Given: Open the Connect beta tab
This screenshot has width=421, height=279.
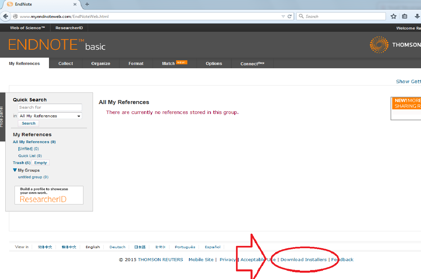Looking at the screenshot, I should coord(252,63).
